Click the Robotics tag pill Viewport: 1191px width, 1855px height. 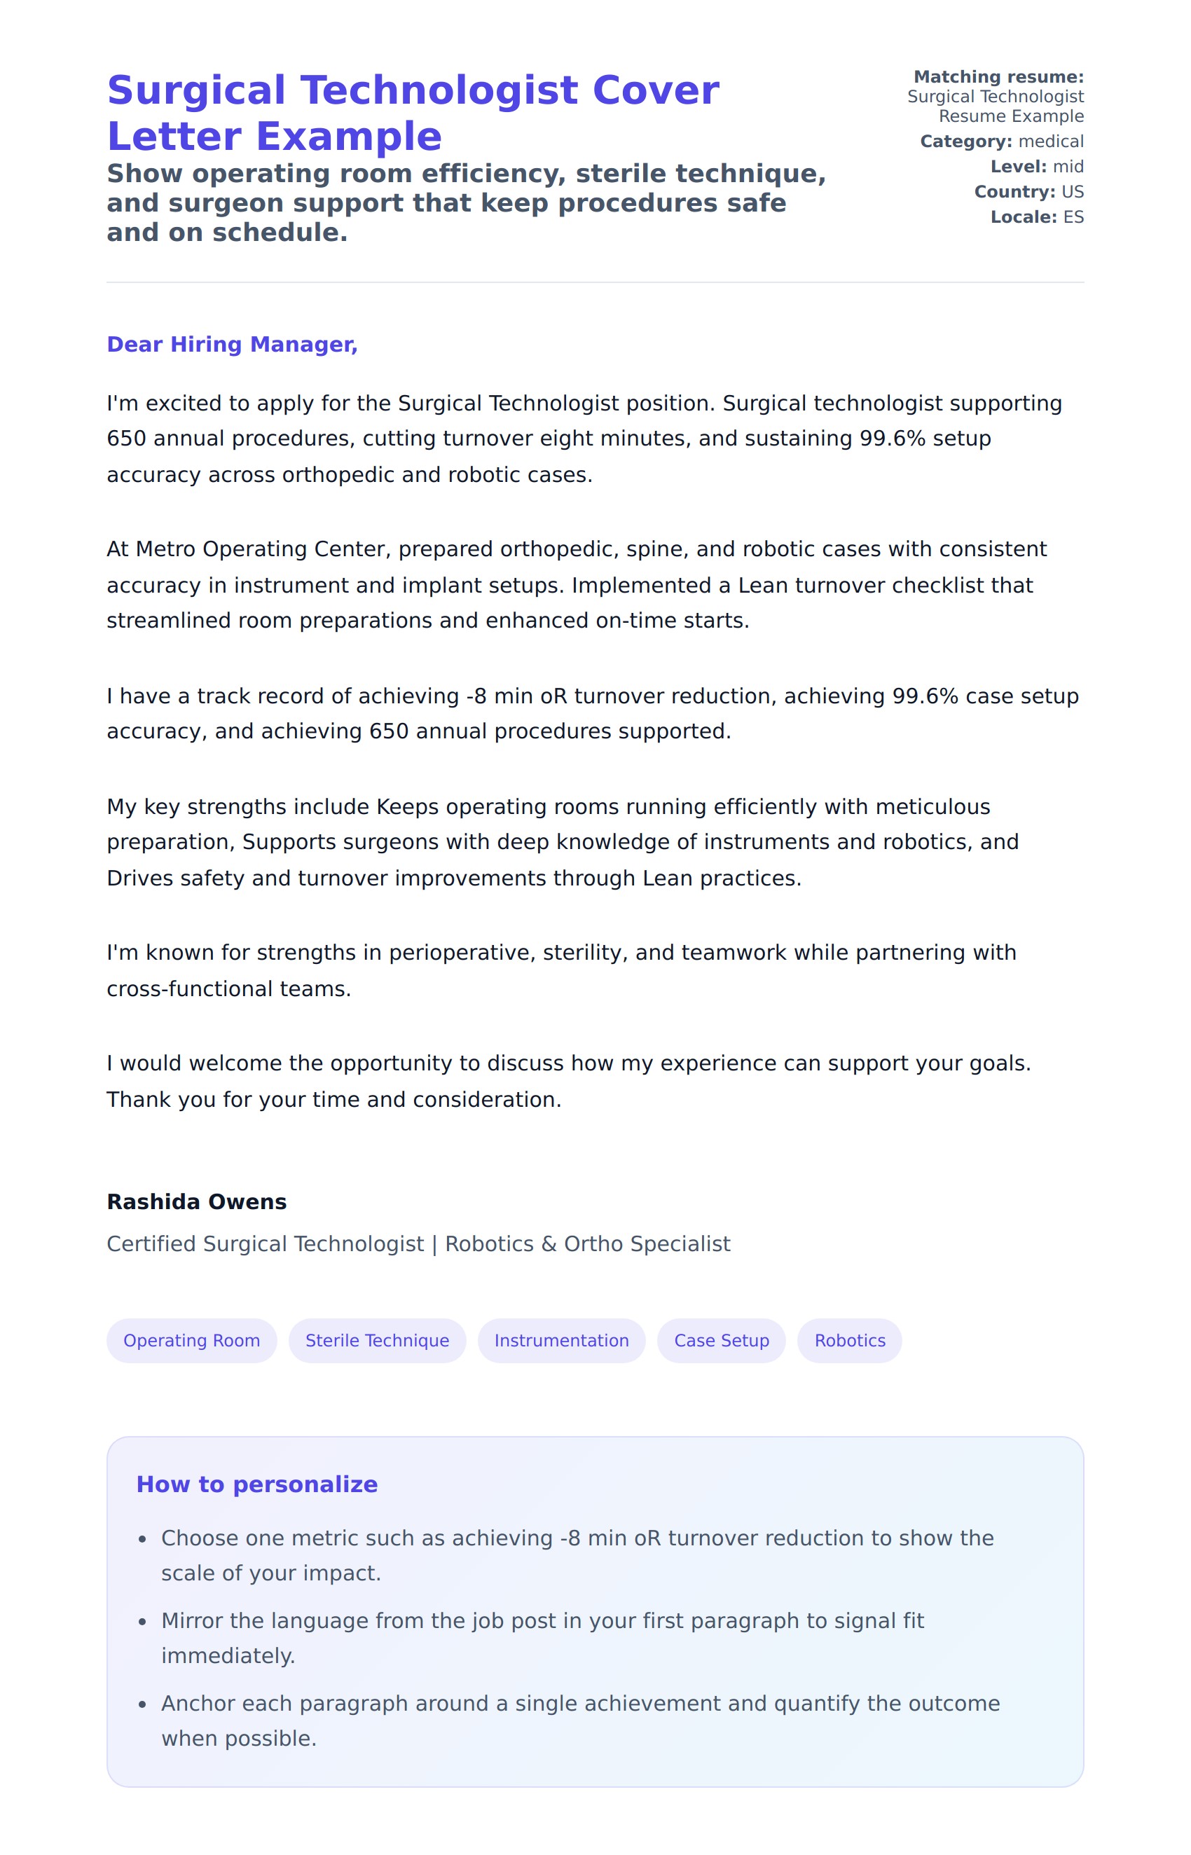pos(849,1340)
